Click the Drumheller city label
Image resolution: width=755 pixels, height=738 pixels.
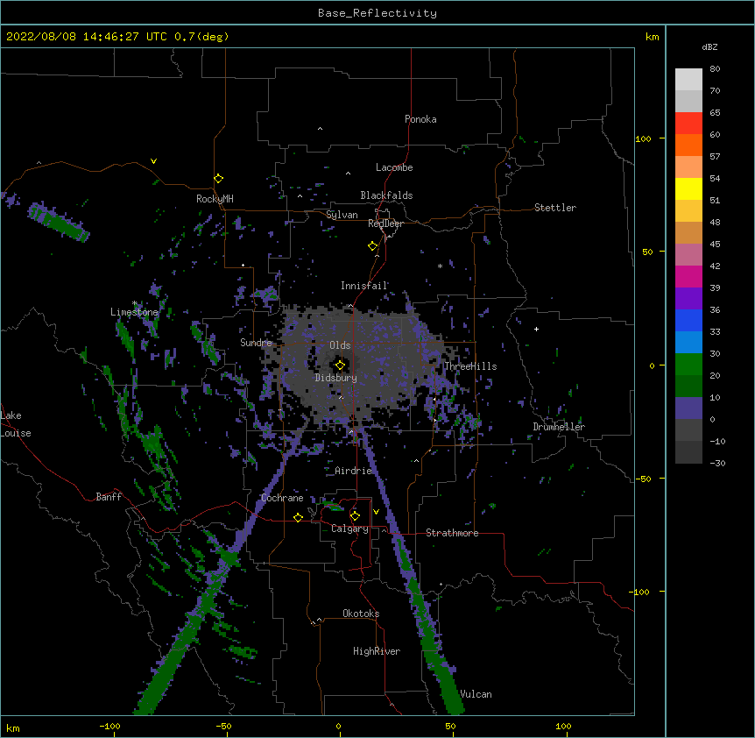click(559, 427)
